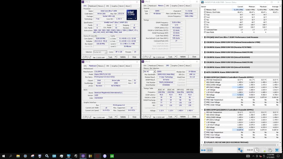The image size is (283, 159).
Task: Switch to Graphics tab in Memory CPU-Z window
Action: (x=175, y=6)
